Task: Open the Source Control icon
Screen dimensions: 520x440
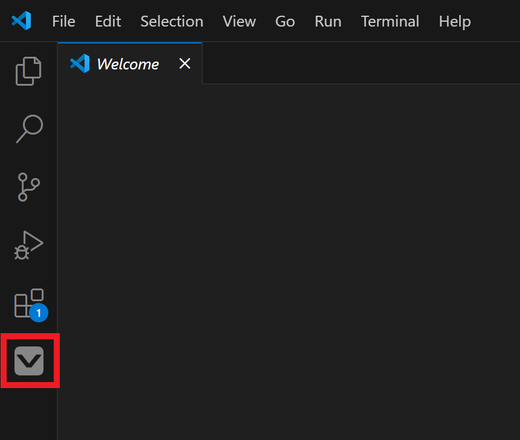Action: (x=28, y=187)
